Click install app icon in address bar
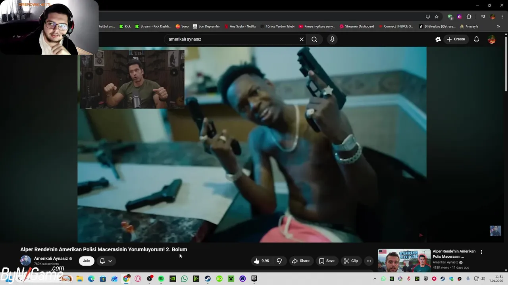Viewport: 508px width, 285px height. click(428, 17)
